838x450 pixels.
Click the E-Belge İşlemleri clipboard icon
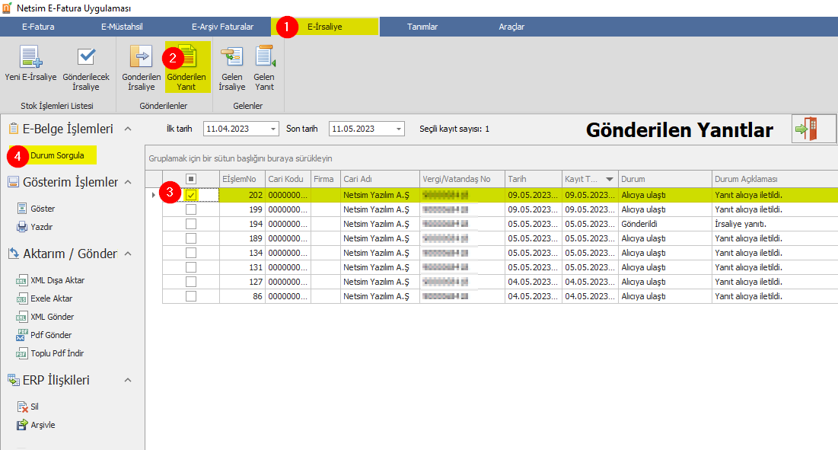point(14,128)
